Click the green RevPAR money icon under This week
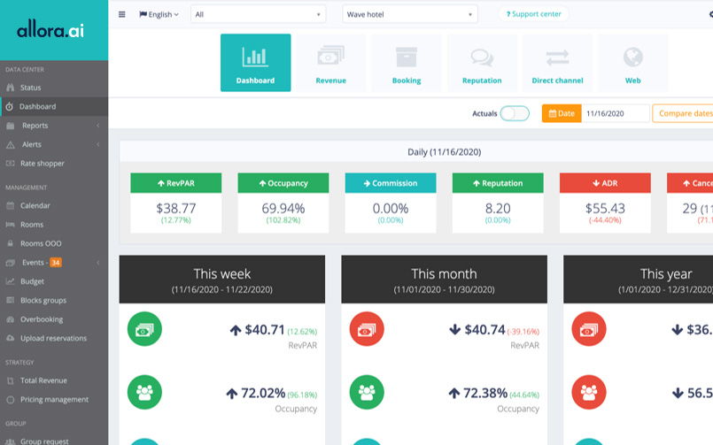 point(144,329)
